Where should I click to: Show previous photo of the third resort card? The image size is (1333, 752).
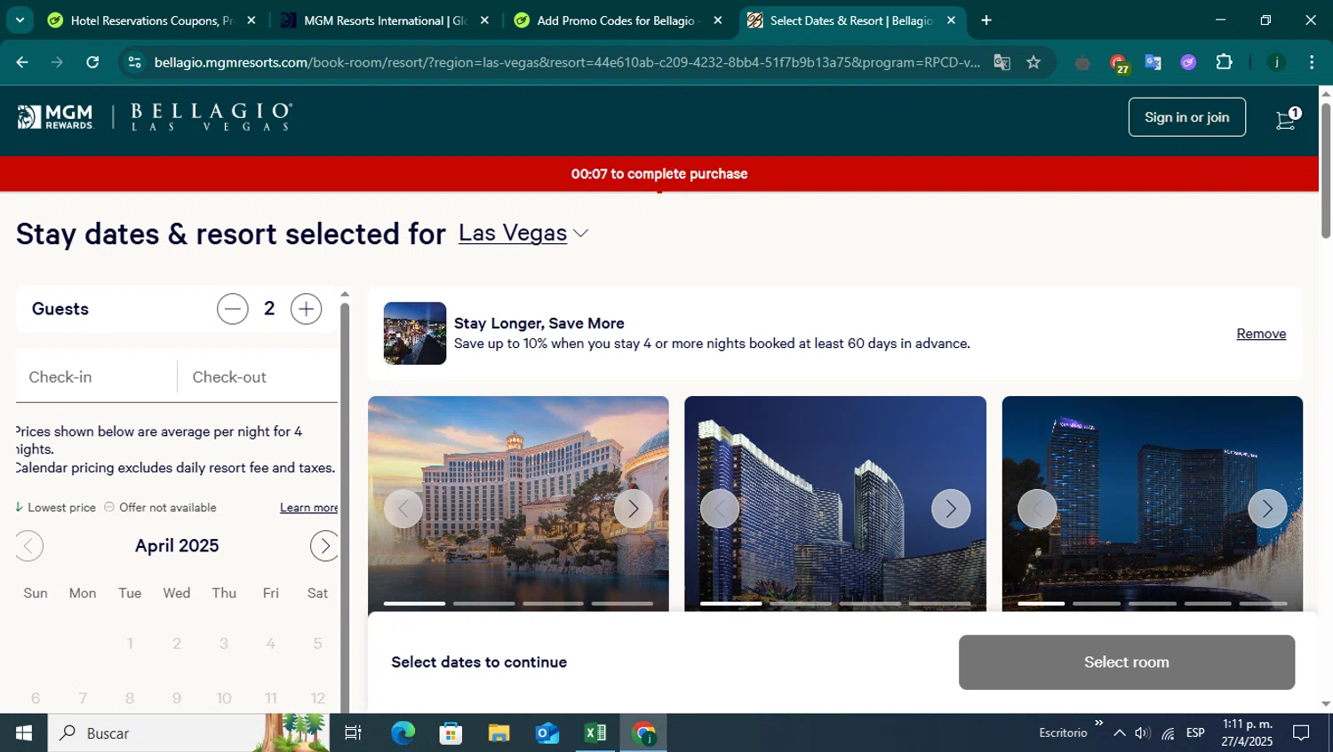pyautogui.click(x=1037, y=509)
